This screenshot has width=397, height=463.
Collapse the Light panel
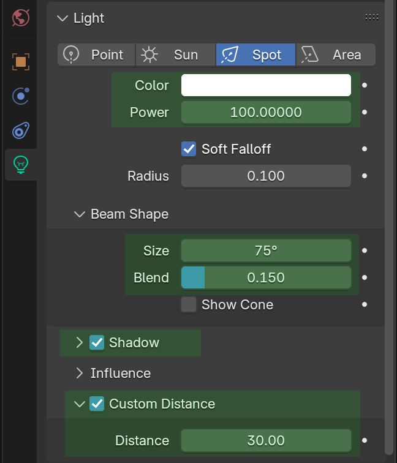tap(61, 18)
